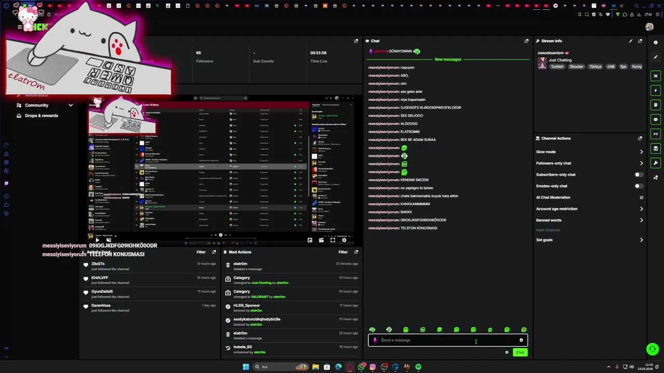Open KHALVFF follower entry
664x373 pixels.
pyautogui.click(x=100, y=278)
